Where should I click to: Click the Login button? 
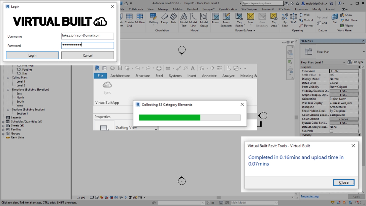click(32, 55)
